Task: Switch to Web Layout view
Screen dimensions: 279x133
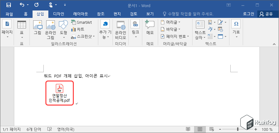Action: tap(211, 129)
